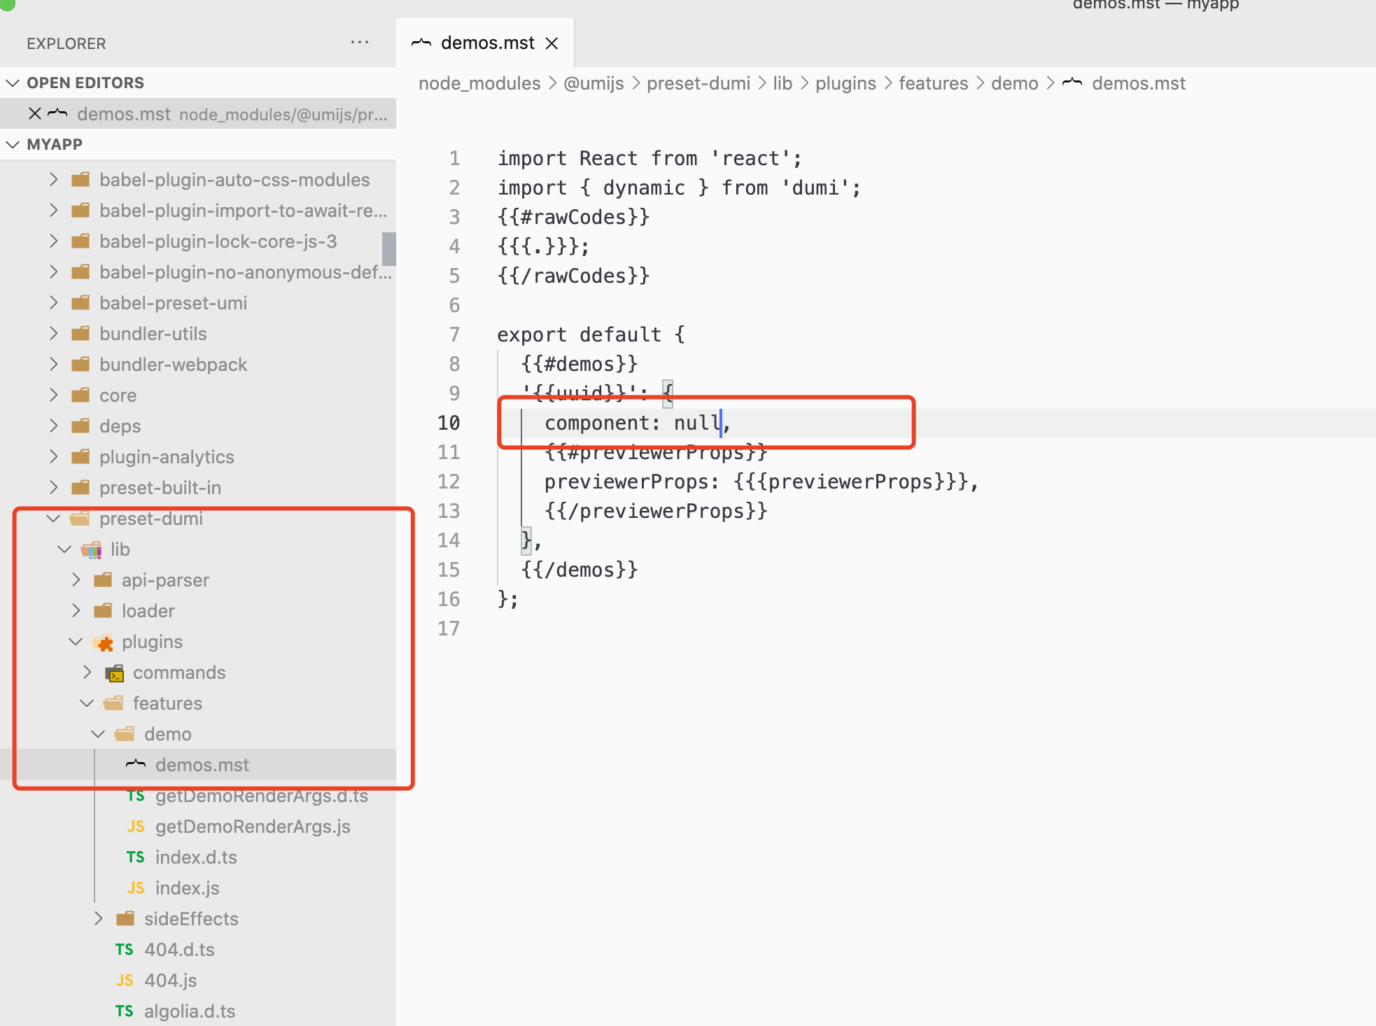Click the bundler-utils folder icon

80,333
